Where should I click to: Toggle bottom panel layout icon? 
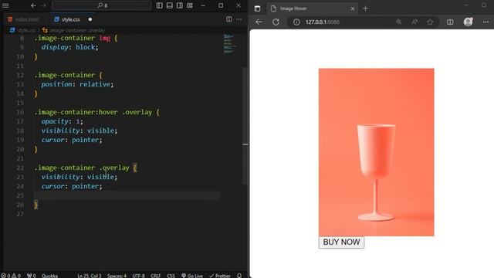(x=170, y=5)
